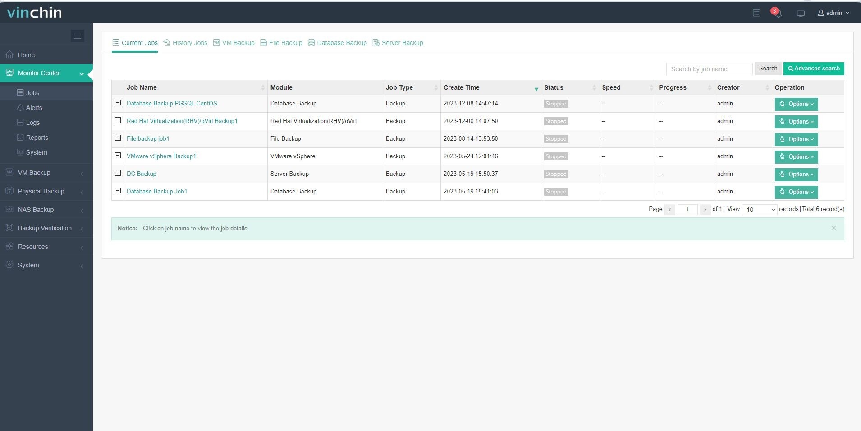Click the Vinchin logo
861x431 pixels.
[35, 13]
